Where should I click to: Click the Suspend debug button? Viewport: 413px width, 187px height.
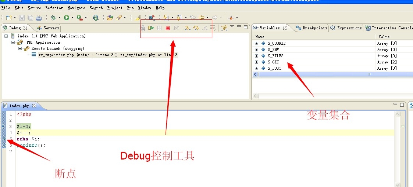coord(159,28)
